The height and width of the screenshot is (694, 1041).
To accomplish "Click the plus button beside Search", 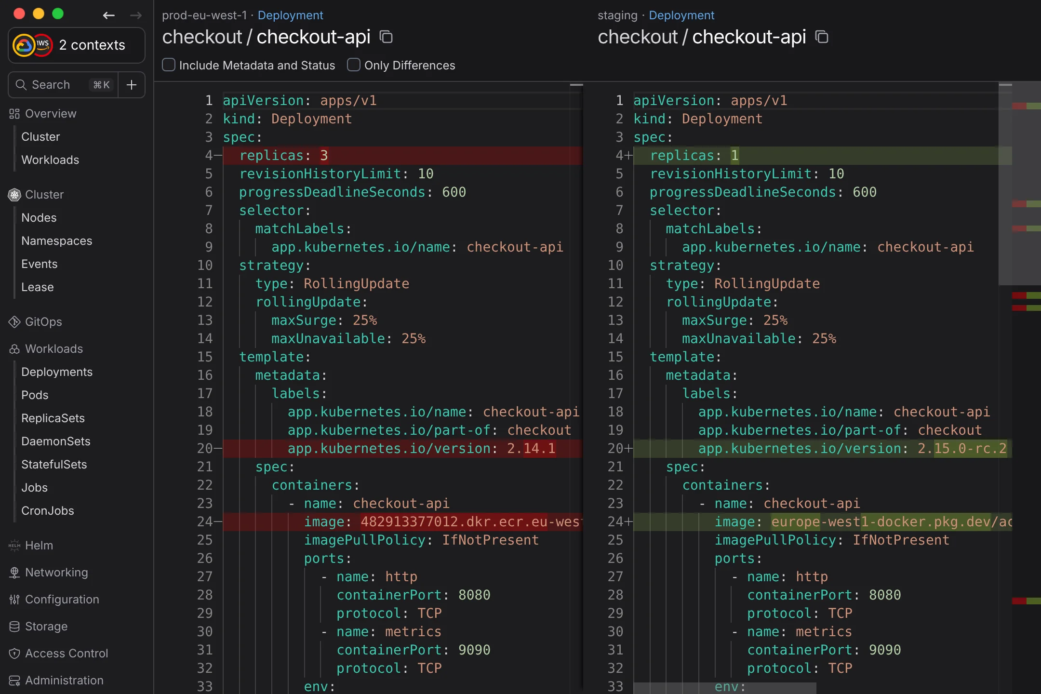I will (132, 85).
